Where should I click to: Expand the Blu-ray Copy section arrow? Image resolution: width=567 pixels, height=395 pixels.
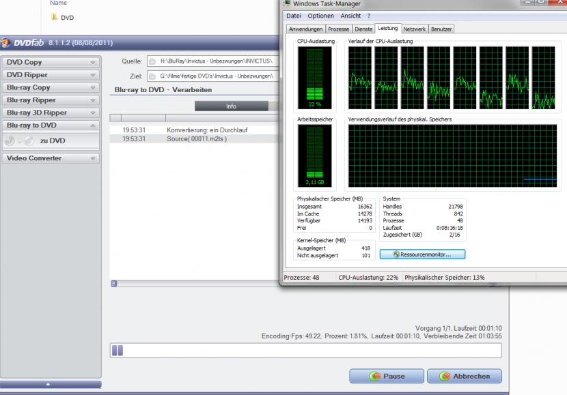click(93, 88)
